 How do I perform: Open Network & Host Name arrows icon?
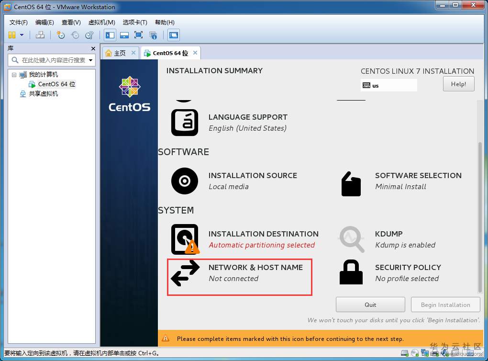pyautogui.click(x=185, y=273)
